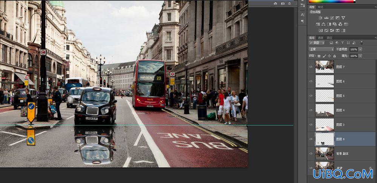Create a new snapshot with camera icon
This screenshot has height=183, width=377.
[283, 3]
